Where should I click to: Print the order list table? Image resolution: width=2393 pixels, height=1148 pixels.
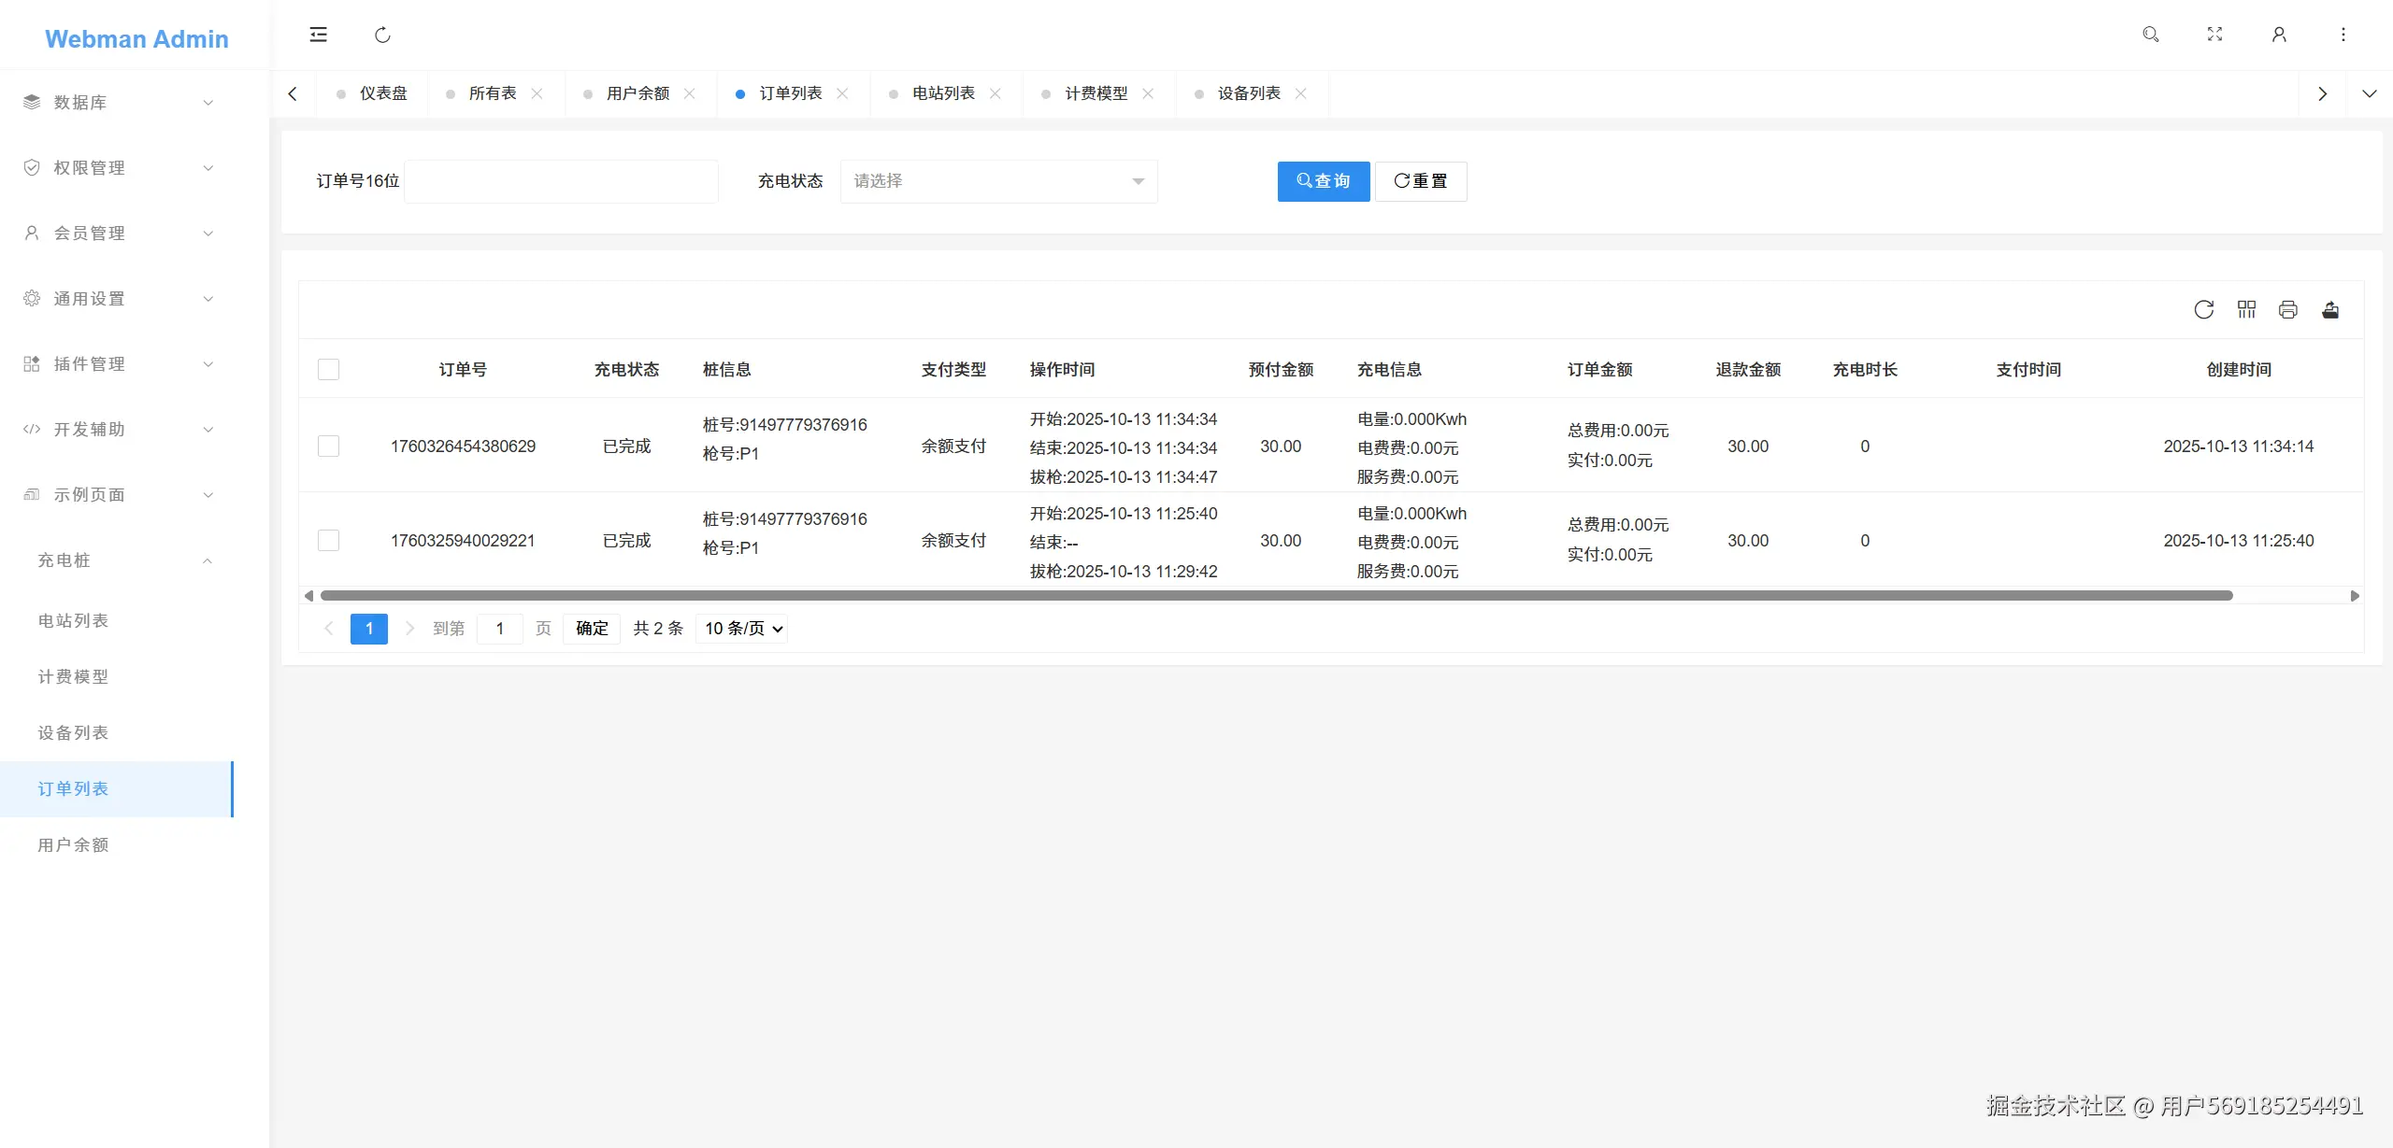(x=2288, y=309)
